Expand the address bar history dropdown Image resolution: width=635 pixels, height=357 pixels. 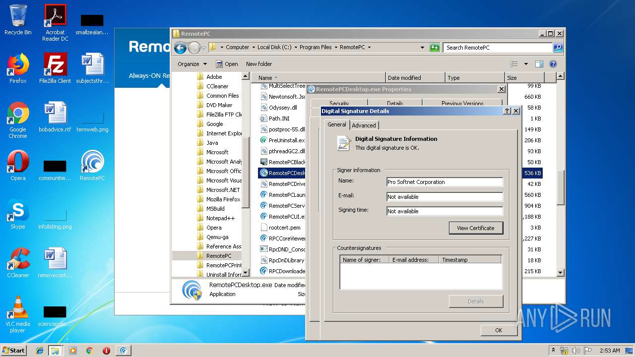pos(422,48)
